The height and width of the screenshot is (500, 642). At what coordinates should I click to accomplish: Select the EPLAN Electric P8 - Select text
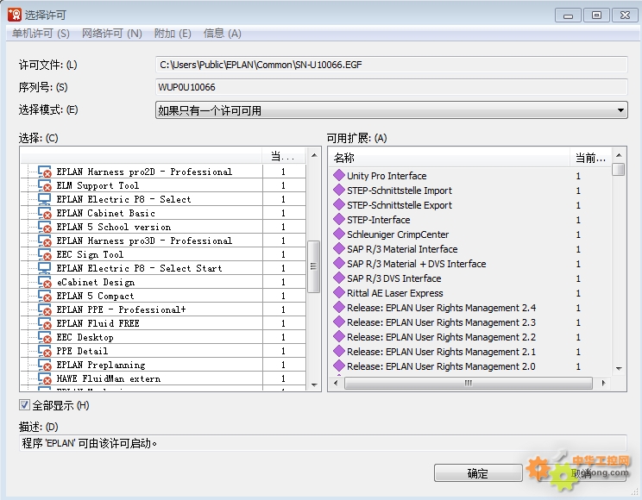point(123,199)
